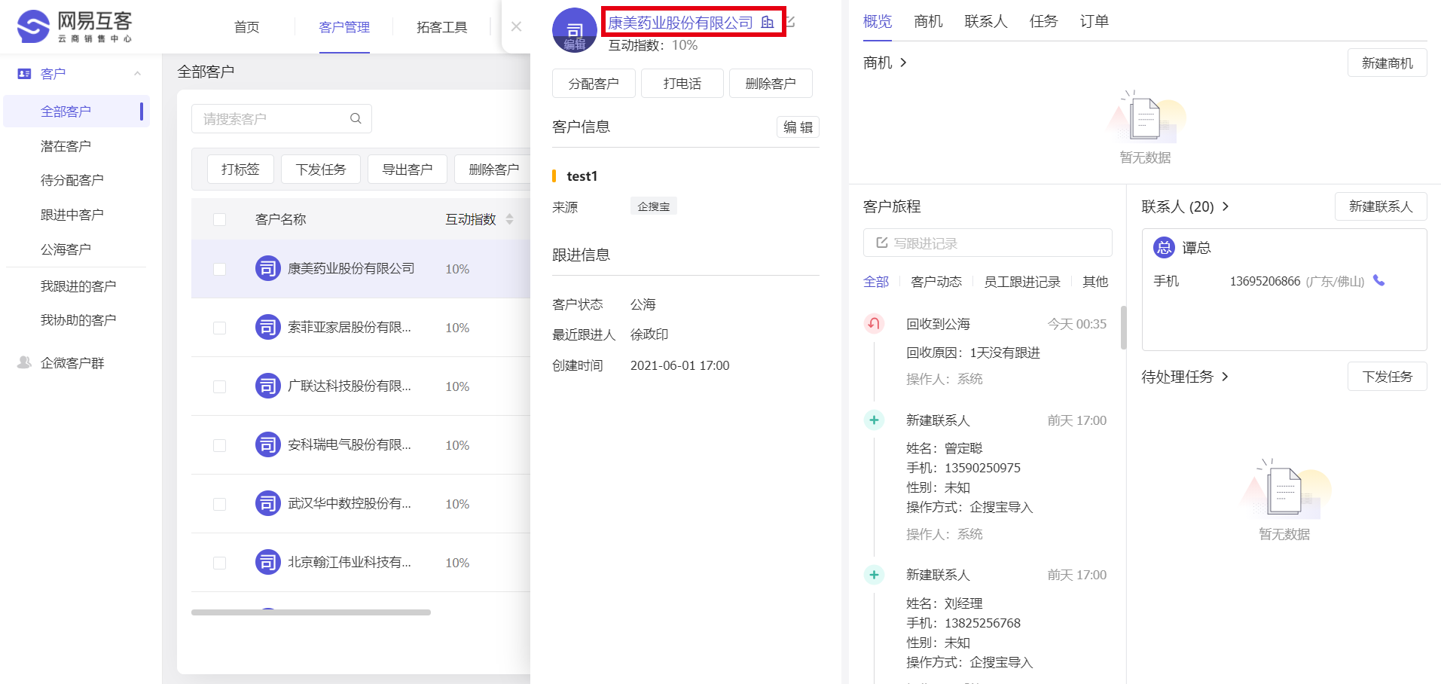1441x684 pixels.
Task: Click the 刘经理 新建联系人 plus icon
Action: (x=874, y=575)
